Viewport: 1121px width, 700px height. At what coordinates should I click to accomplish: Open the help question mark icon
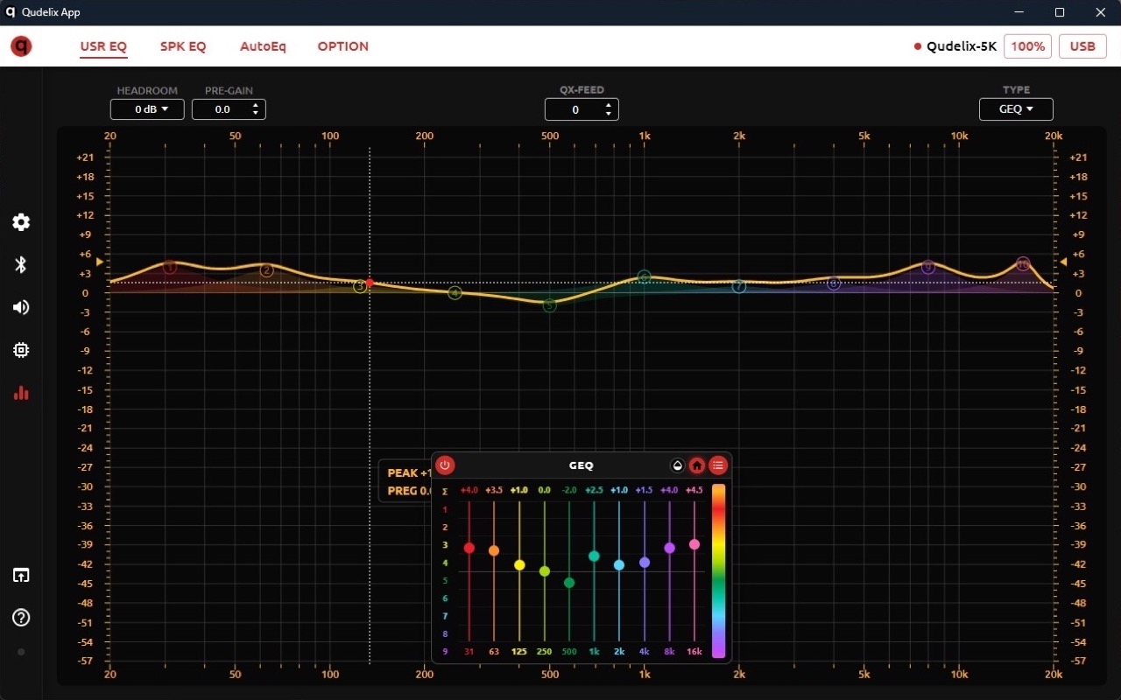pos(21,618)
